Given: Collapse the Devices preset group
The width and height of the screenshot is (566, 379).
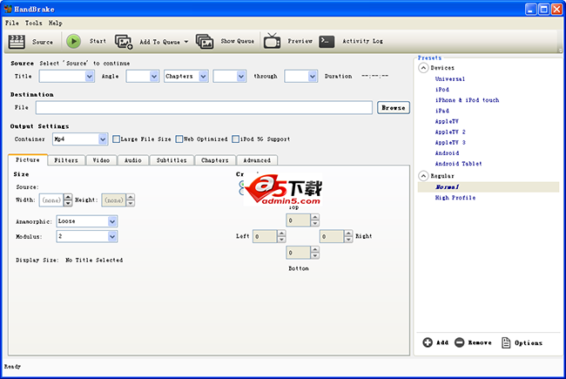Looking at the screenshot, I should pyautogui.click(x=423, y=67).
